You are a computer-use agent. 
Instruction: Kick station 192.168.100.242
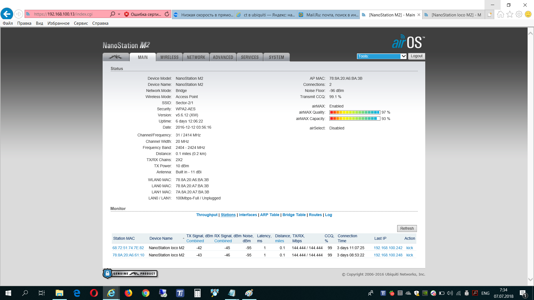pyautogui.click(x=409, y=248)
